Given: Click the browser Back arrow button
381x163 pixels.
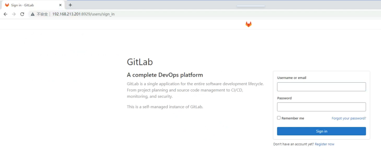Looking at the screenshot, I should (5, 14).
